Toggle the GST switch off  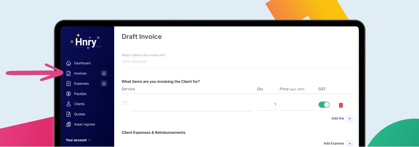[324, 105]
